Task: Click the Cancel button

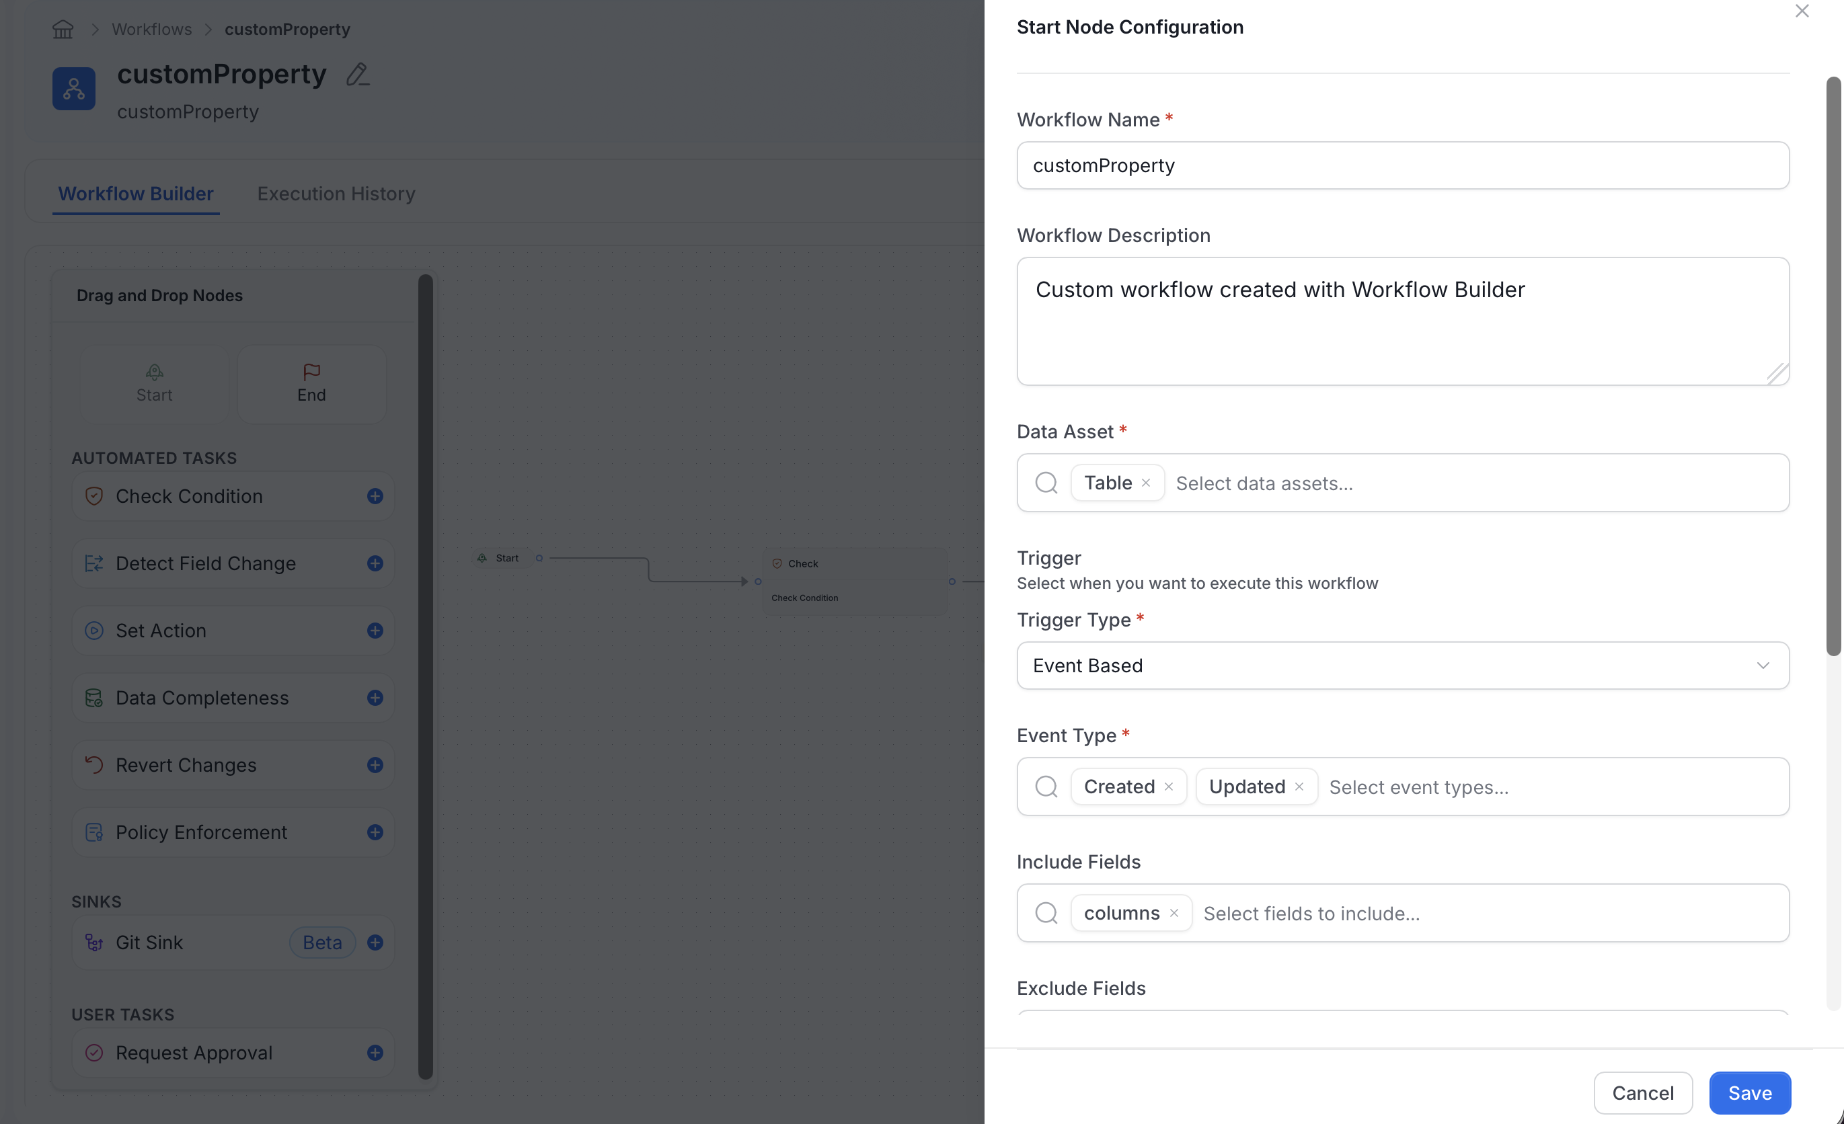Action: 1643,1092
